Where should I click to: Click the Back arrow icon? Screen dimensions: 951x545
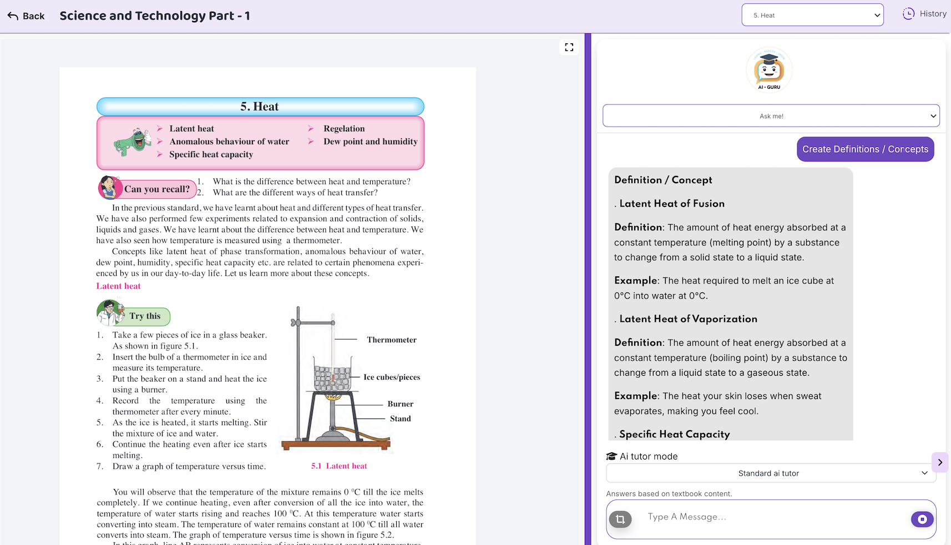coord(13,16)
